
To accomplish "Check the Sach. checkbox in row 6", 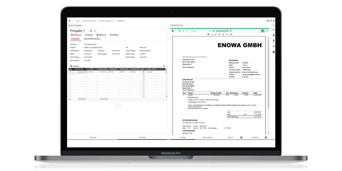I will coord(143,85).
